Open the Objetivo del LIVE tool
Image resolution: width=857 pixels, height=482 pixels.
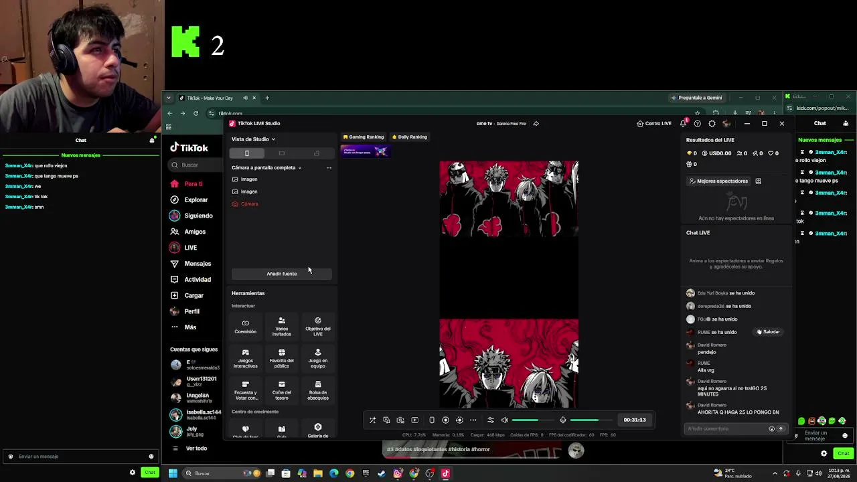[318, 326]
